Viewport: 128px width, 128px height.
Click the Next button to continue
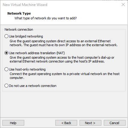coord(90,123)
